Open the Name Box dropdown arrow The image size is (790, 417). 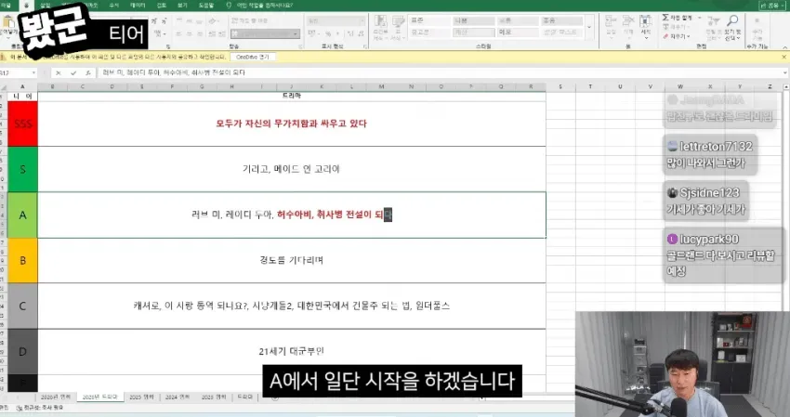coord(33,73)
